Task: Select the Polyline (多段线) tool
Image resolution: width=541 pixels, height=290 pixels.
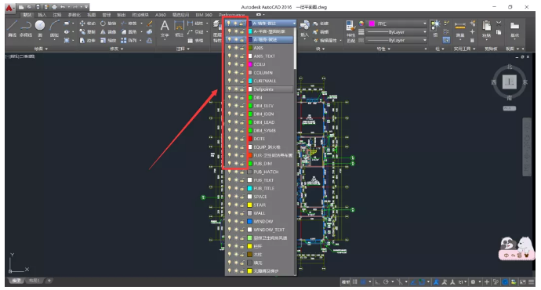Action: click(x=26, y=28)
